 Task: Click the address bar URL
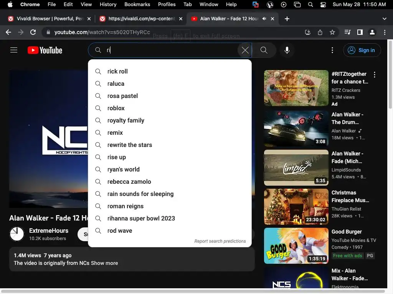102,32
